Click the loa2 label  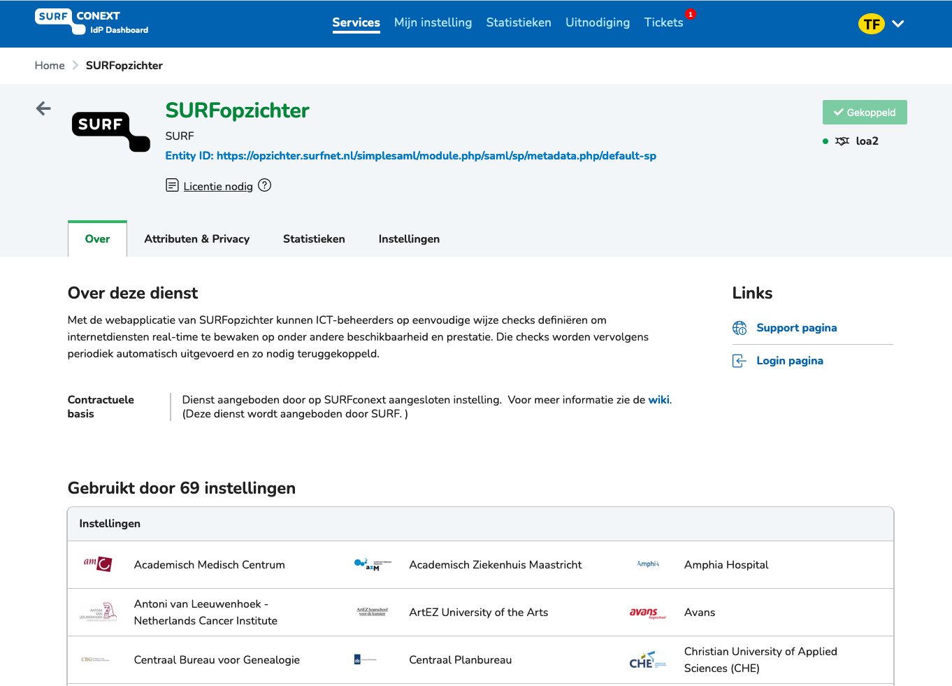point(867,141)
